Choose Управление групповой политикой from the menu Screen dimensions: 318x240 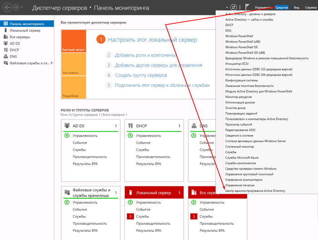click(x=249, y=174)
